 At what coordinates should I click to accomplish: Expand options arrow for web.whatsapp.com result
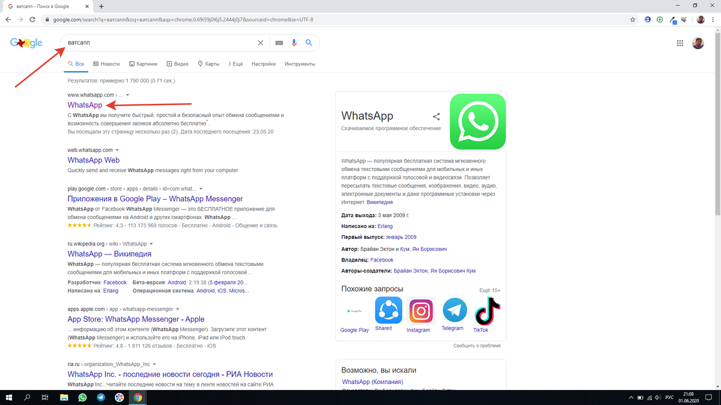coord(117,150)
